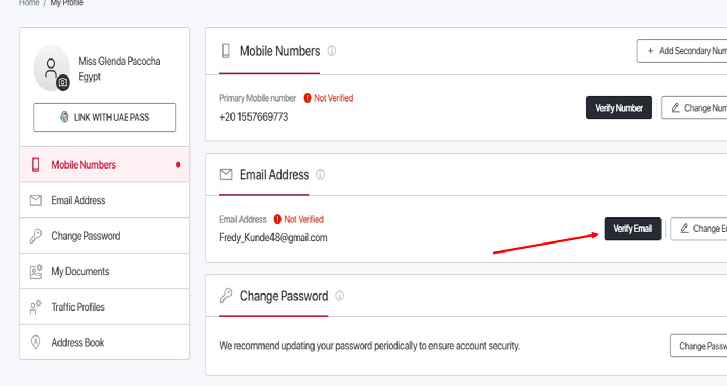The image size is (727, 386).
Task: Click the profile avatar picture
Action: pos(51,68)
